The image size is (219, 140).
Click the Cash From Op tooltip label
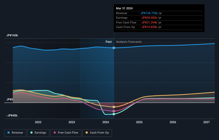pyautogui.click(x=126, y=27)
